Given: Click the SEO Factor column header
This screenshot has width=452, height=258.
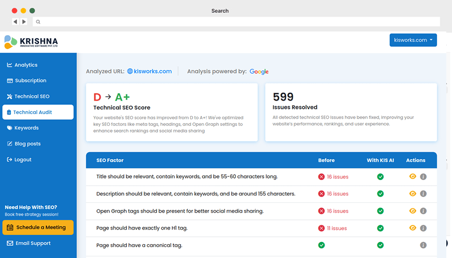Looking at the screenshot, I should pos(110,160).
